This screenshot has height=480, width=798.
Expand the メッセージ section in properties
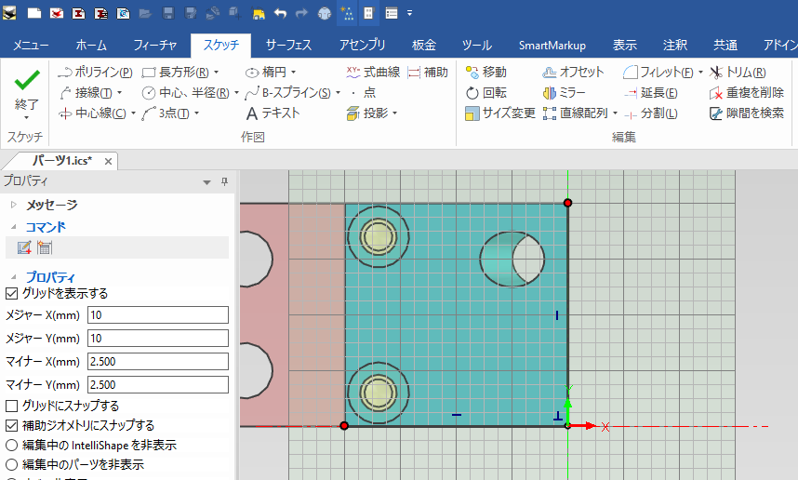click(x=13, y=205)
